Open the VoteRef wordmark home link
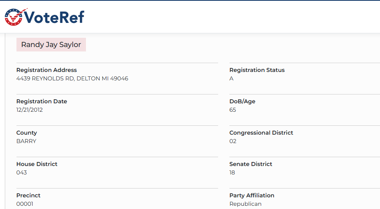Viewport: 380px width, 209px height. click(54, 17)
